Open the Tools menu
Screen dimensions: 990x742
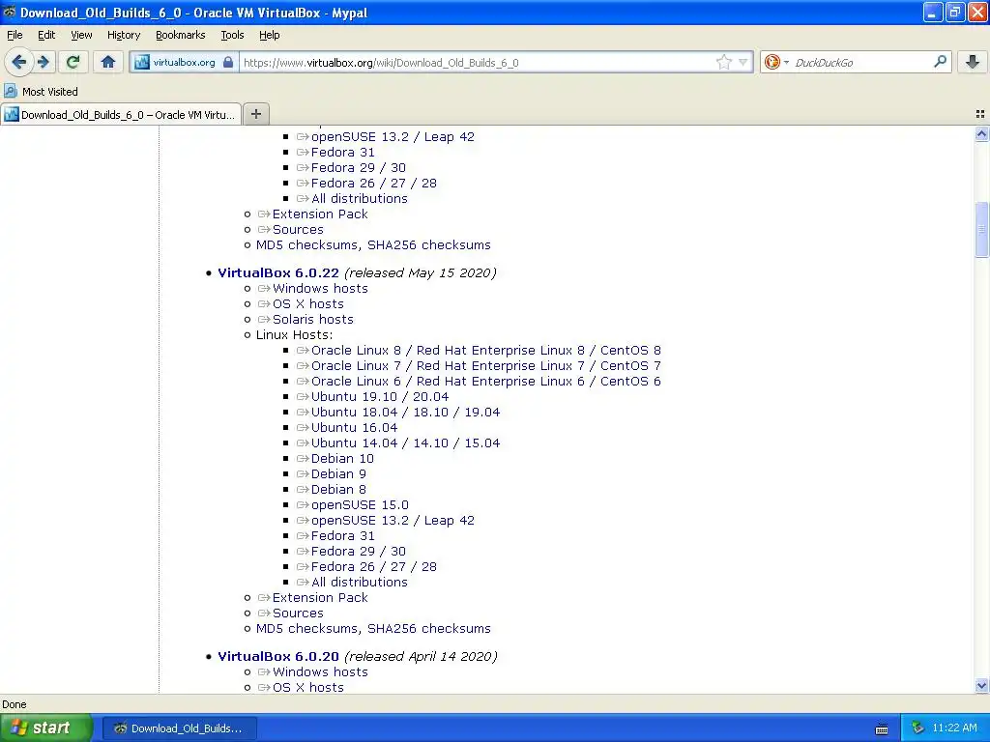point(232,35)
